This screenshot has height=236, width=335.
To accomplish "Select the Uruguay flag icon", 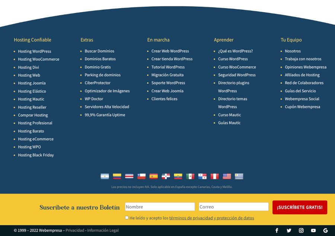I will click(239, 176).
